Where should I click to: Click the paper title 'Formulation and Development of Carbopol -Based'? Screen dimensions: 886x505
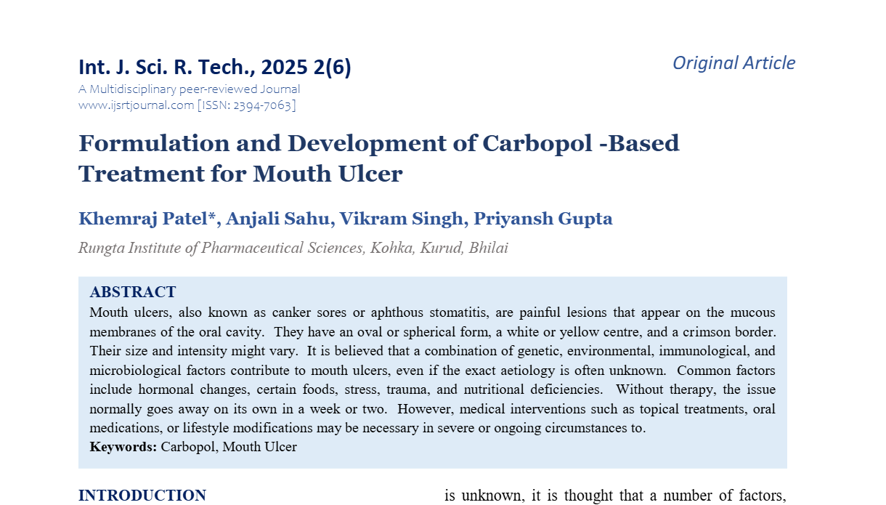pyautogui.click(x=379, y=143)
